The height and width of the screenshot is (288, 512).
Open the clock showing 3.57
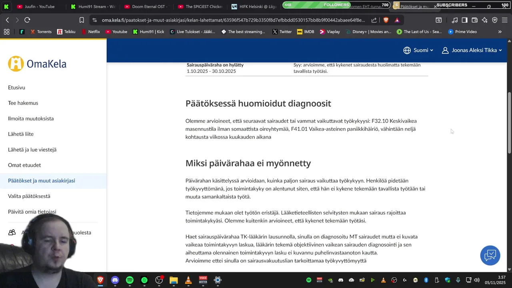click(x=496, y=280)
